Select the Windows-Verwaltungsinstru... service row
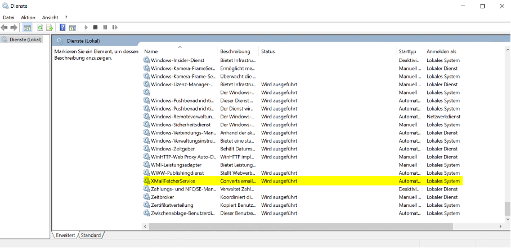This screenshot has height=248, width=511. tap(303, 141)
